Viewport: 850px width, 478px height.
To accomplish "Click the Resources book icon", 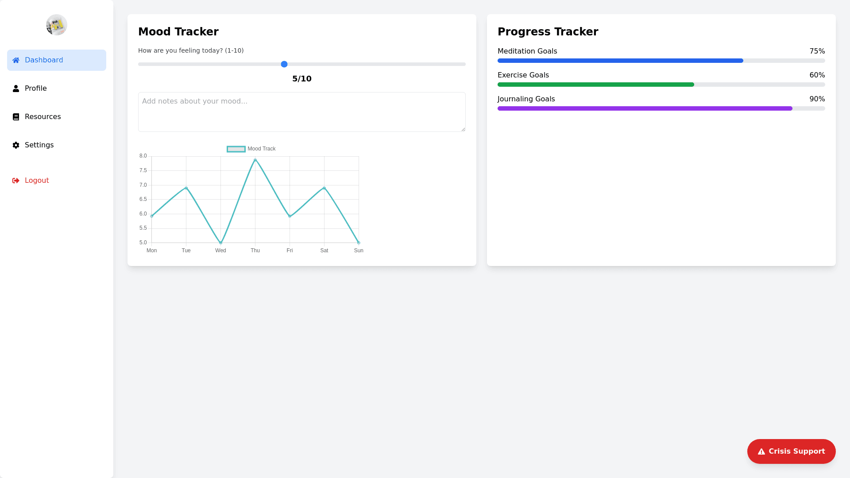I will coord(16,117).
